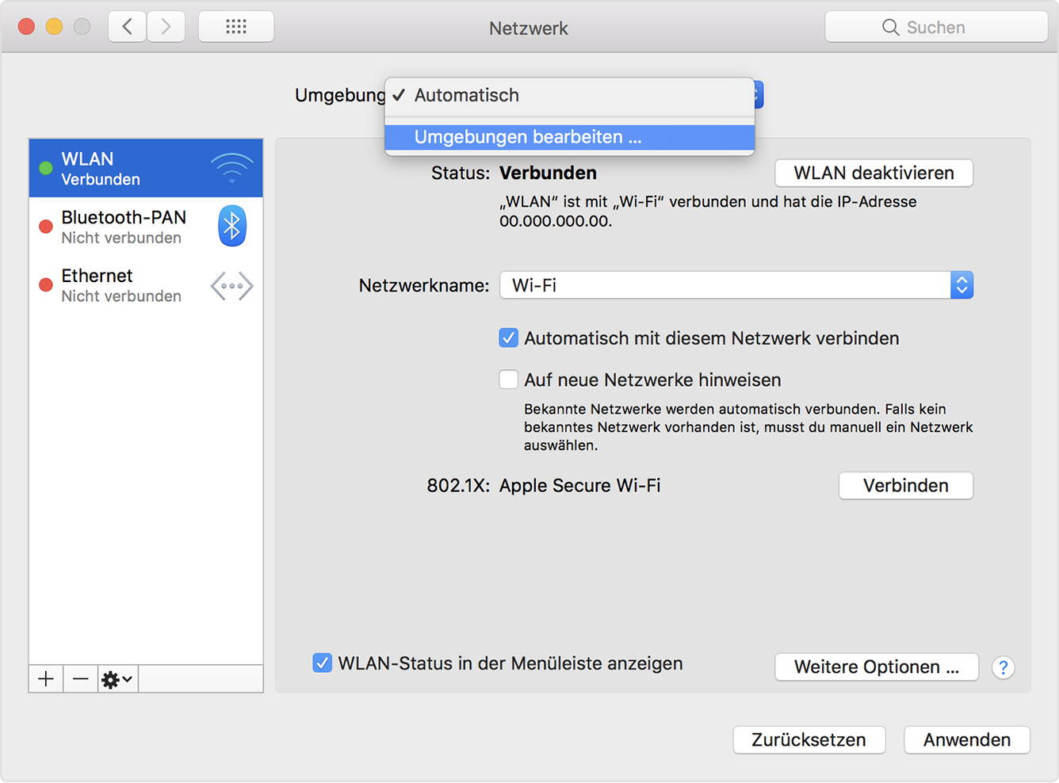Click the 'Anwenden' button
The height and width of the screenshot is (783, 1059).
[x=966, y=739]
